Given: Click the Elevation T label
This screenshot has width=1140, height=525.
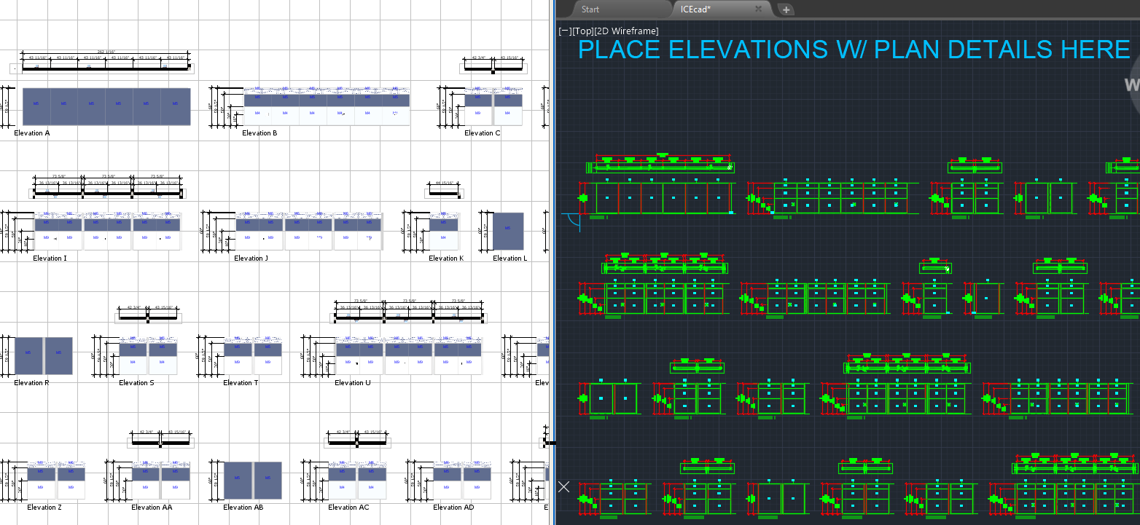Looking at the screenshot, I should tap(241, 383).
